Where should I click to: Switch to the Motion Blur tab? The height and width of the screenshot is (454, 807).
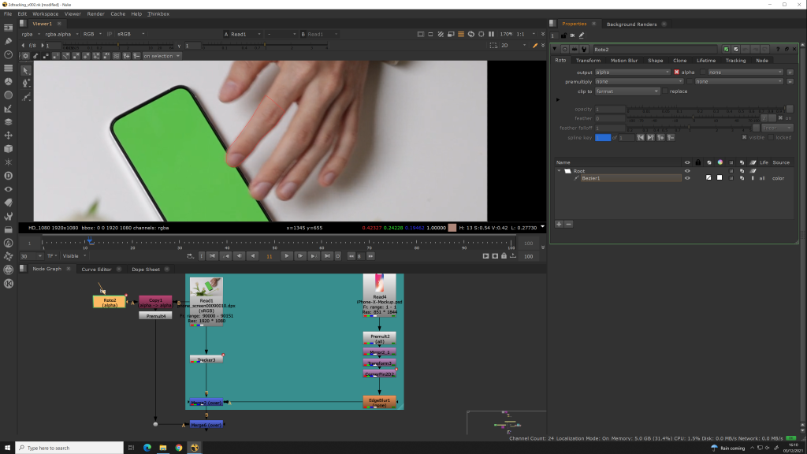coord(624,60)
